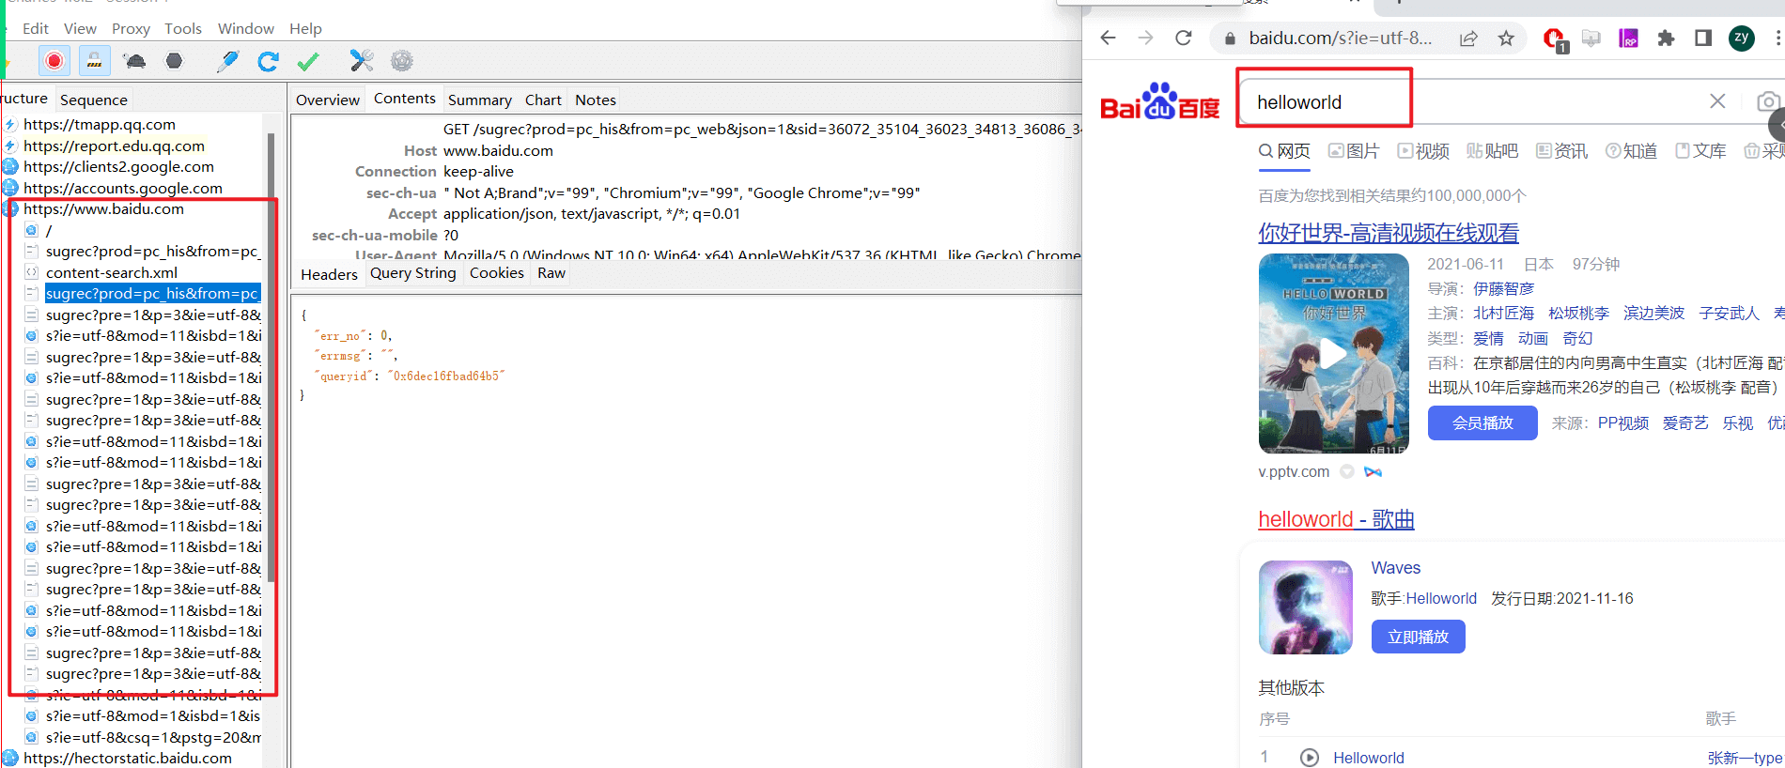Select the root "/" request under baidu.com

(49, 230)
